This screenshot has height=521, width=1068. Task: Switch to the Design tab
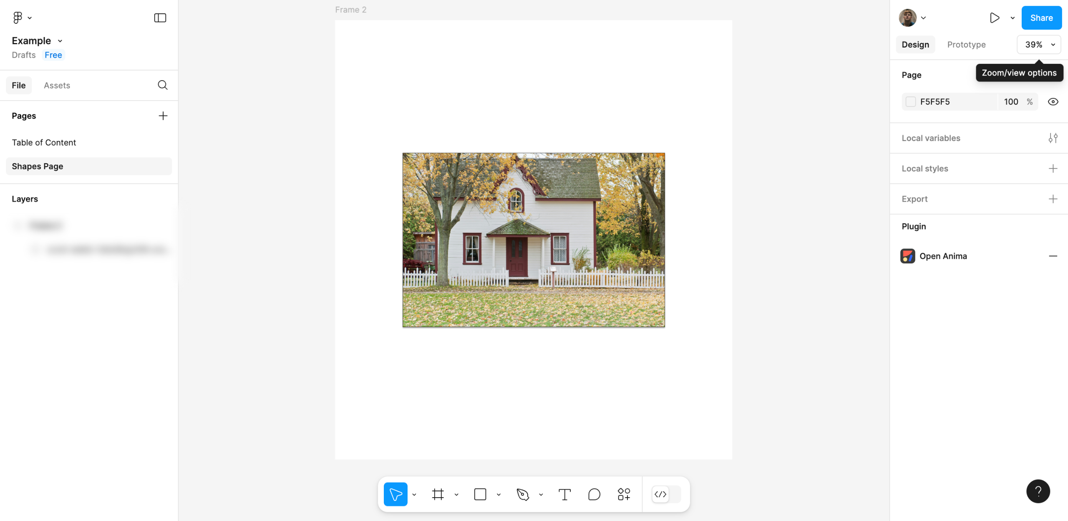[915, 45]
